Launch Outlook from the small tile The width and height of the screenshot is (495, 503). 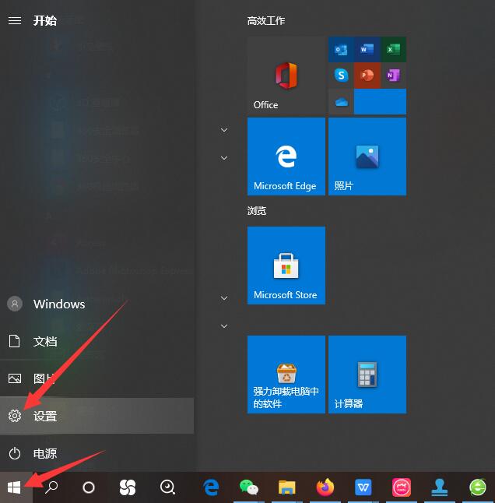(x=341, y=49)
